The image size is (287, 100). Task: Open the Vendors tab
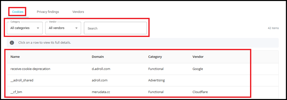(x=78, y=12)
